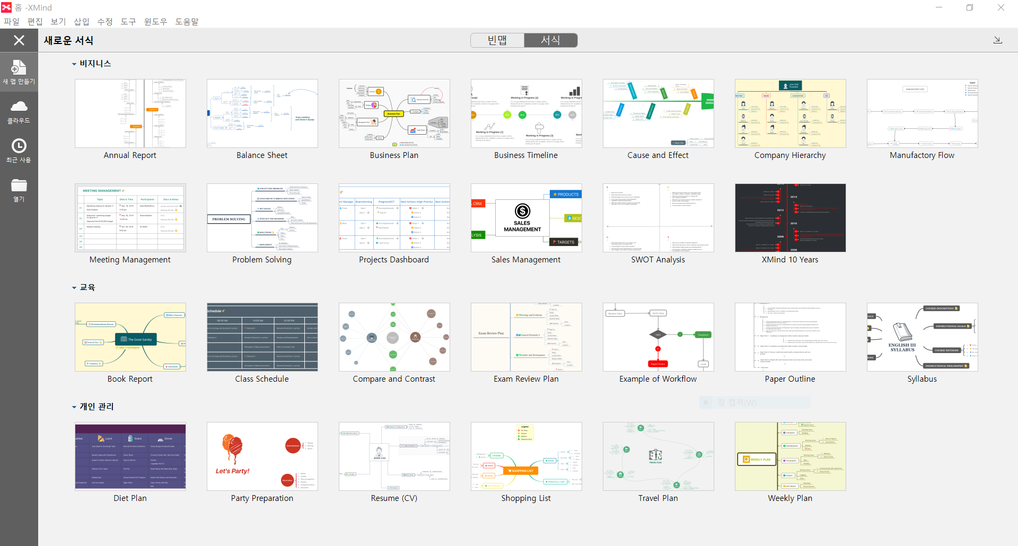This screenshot has width=1018, height=546.
Task: Click the 새 맵 만들기 new map icon
Action: click(x=19, y=67)
